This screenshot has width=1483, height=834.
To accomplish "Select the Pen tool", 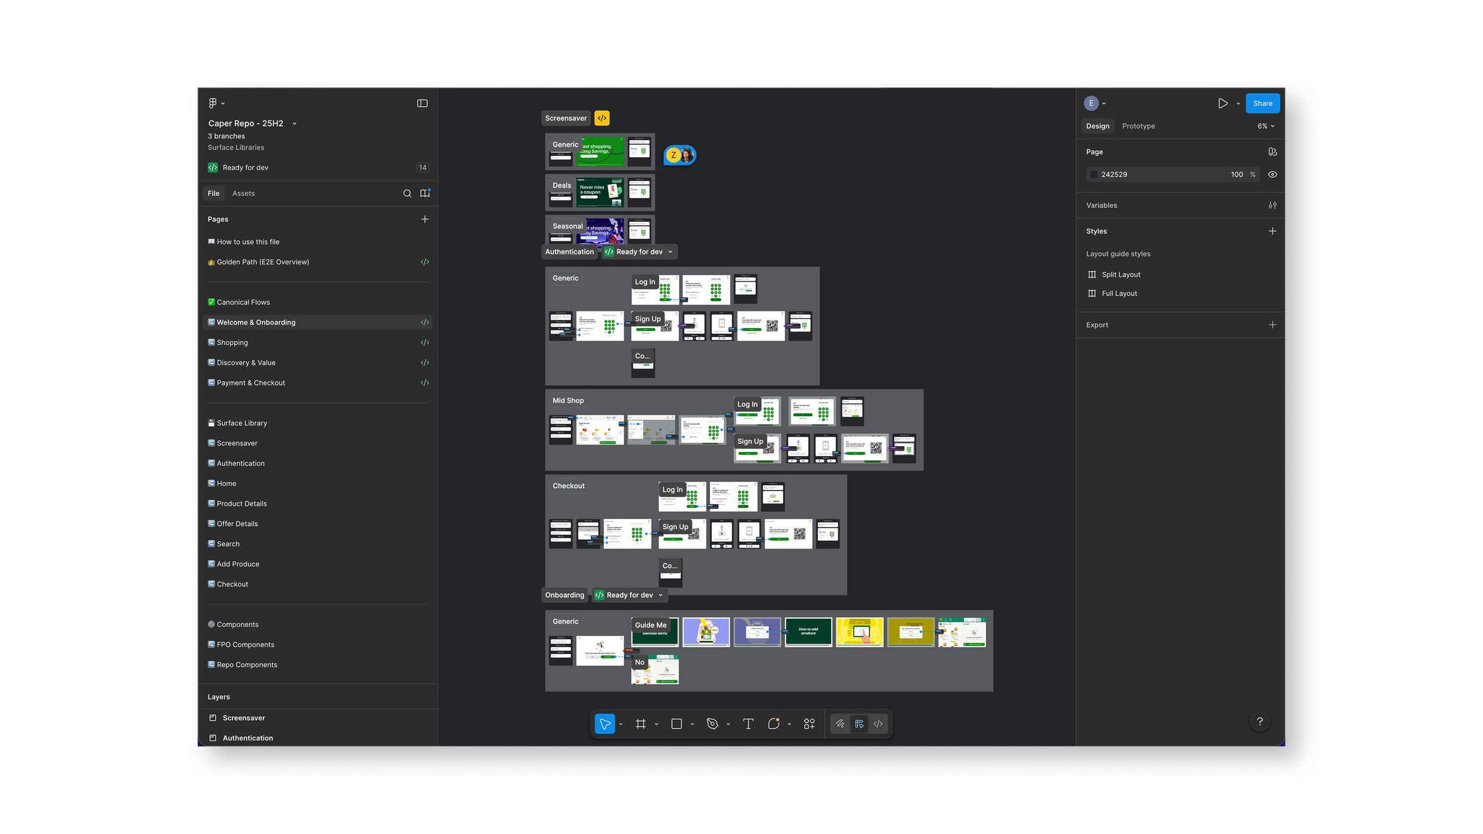I will coord(712,724).
